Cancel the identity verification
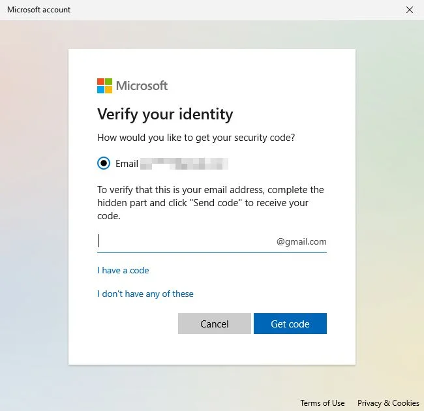 215,324
